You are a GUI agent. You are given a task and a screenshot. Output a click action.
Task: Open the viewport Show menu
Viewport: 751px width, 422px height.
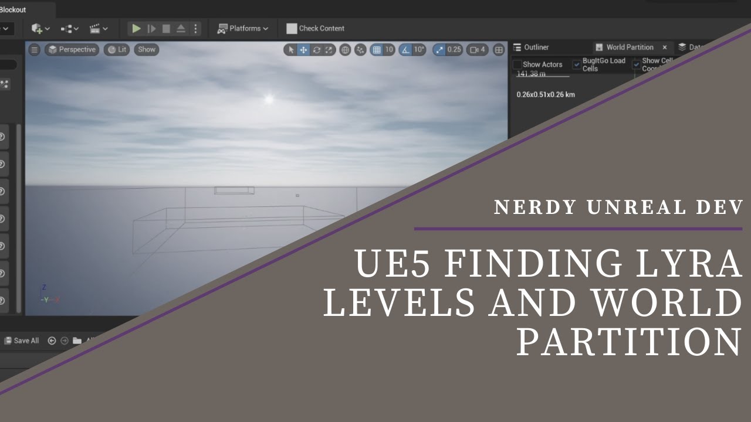coord(147,50)
